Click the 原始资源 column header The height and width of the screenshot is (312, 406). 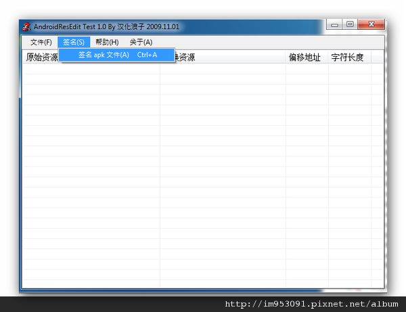tap(41, 58)
